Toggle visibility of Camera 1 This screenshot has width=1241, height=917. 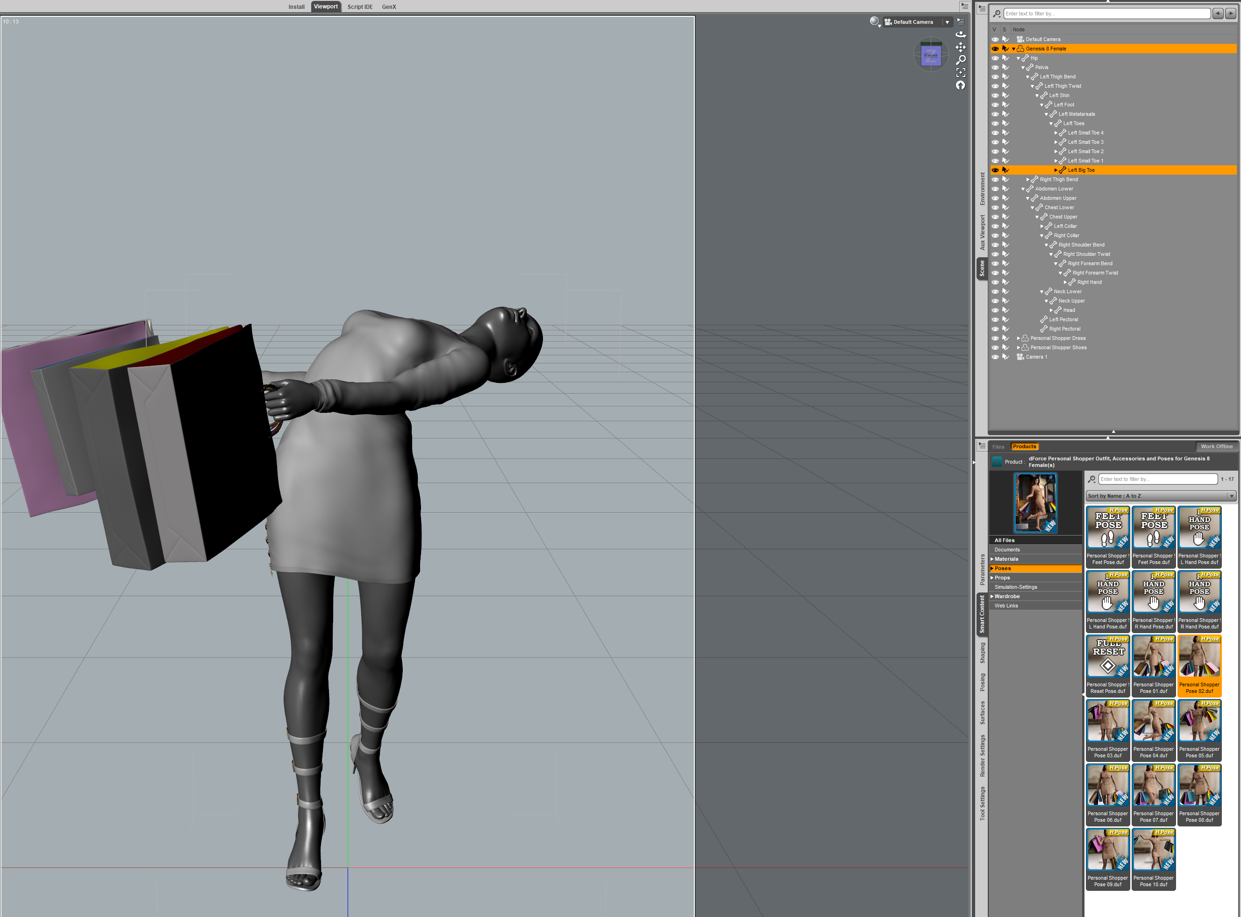pyautogui.click(x=995, y=357)
